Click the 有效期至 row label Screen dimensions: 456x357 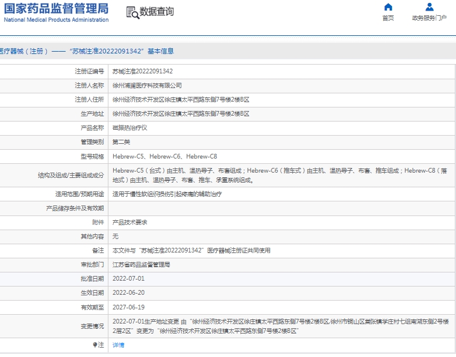pyautogui.click(x=92, y=307)
